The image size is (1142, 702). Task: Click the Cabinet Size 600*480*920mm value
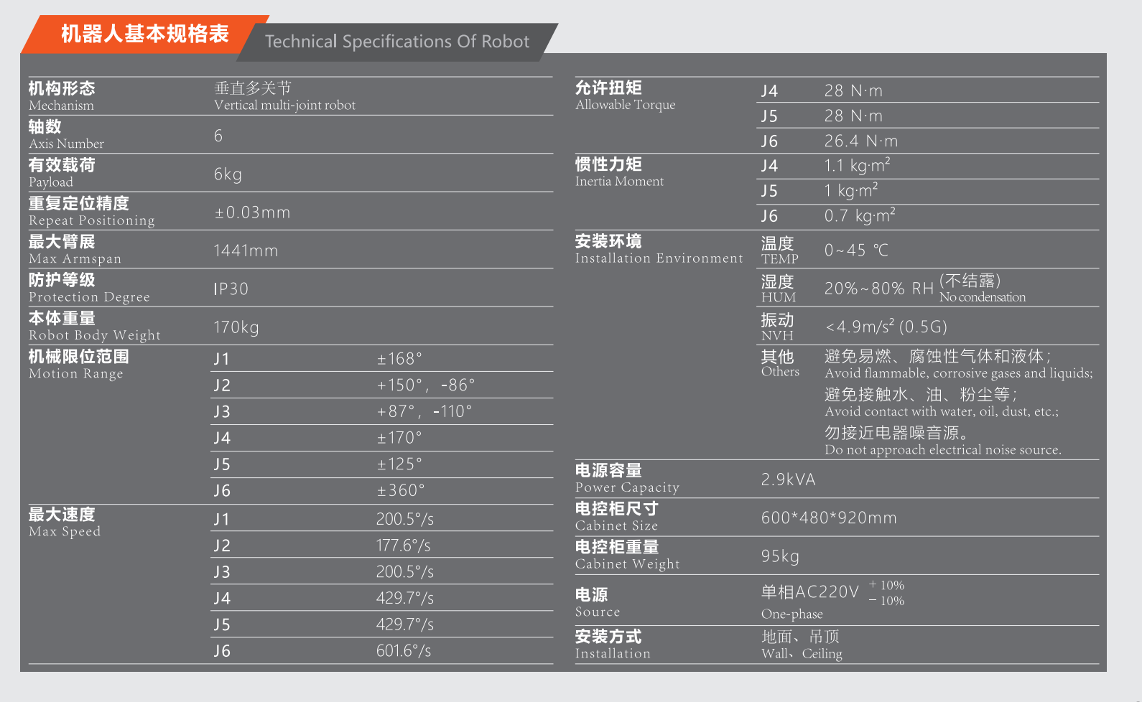[829, 518]
